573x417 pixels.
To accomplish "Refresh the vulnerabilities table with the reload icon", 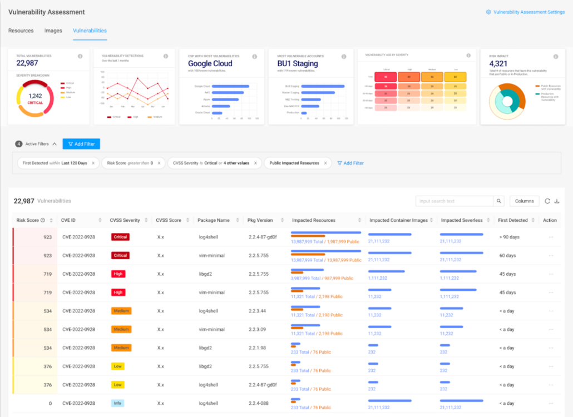I will coord(547,201).
